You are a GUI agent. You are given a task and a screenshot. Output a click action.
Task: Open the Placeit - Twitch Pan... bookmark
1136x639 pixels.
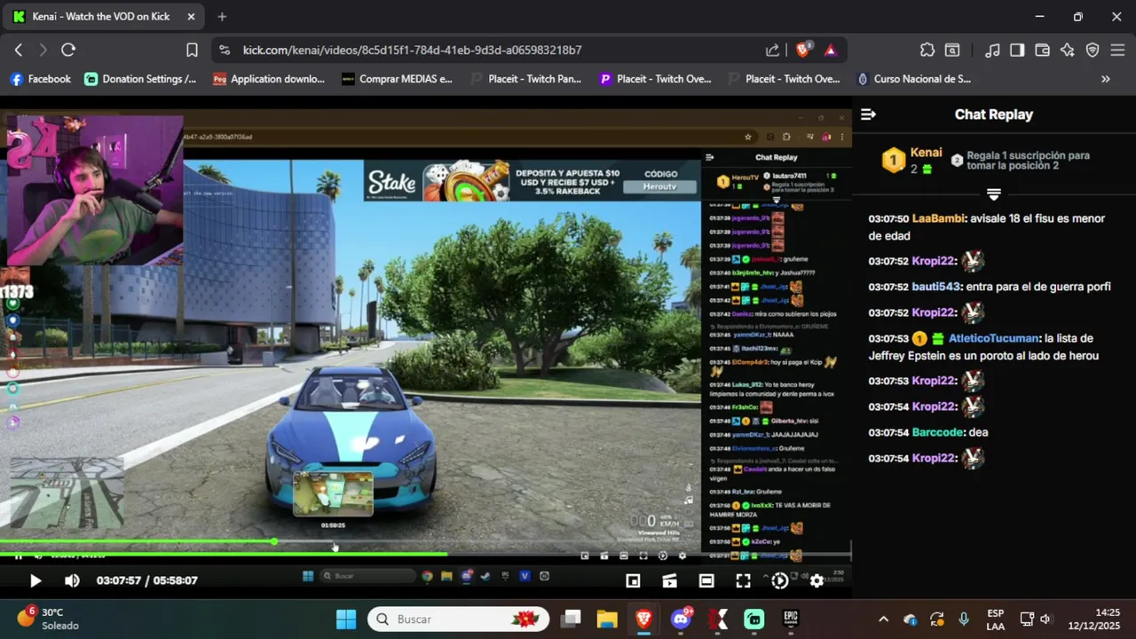(x=525, y=79)
